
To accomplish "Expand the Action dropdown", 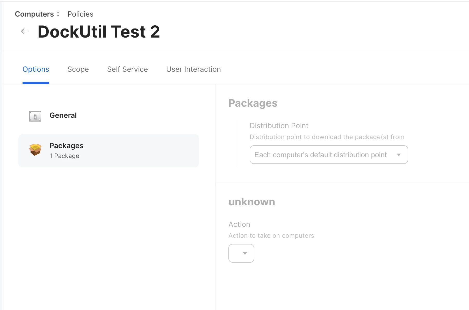I will coord(241,253).
